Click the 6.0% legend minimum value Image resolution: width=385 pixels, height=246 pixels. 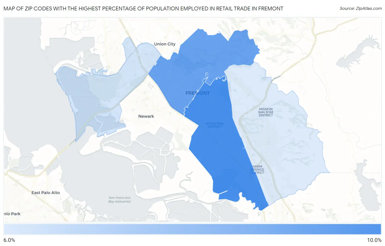[9, 240]
